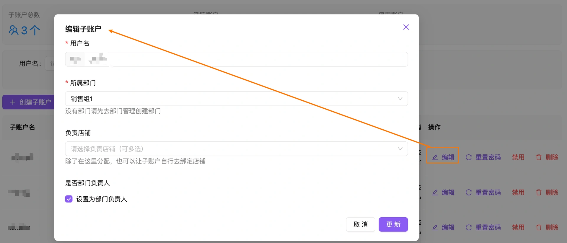Close the 编辑子账户 dialog with the X
The image size is (567, 243).
(406, 27)
